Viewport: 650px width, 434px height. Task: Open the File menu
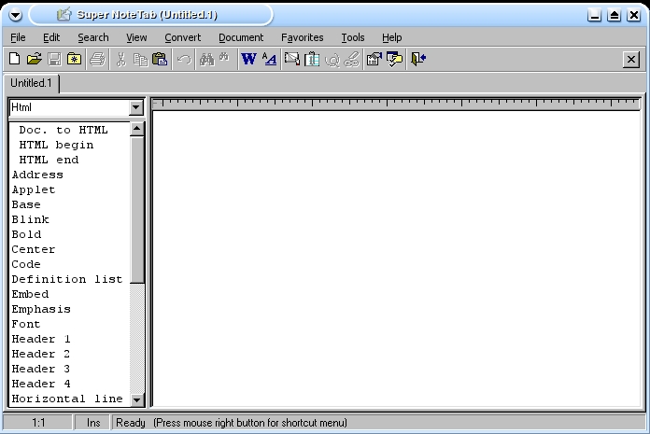[x=18, y=37]
